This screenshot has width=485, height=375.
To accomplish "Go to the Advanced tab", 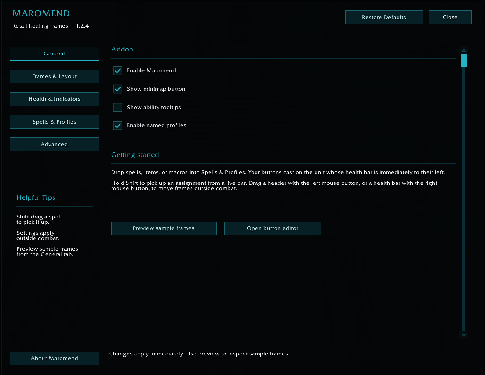I will 54,144.
